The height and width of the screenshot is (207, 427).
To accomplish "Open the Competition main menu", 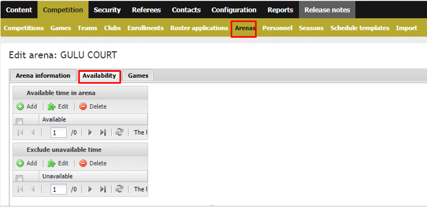I will [63, 10].
